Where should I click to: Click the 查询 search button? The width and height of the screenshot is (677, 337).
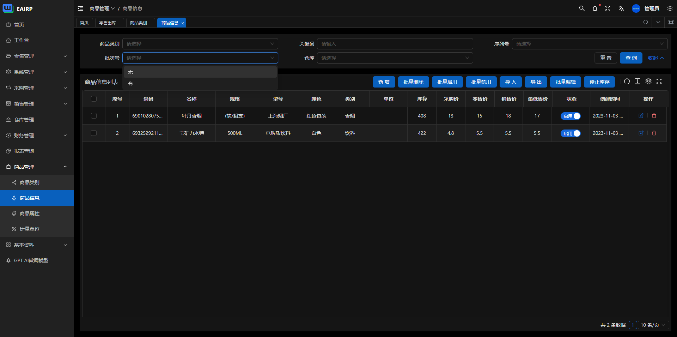[631, 58]
